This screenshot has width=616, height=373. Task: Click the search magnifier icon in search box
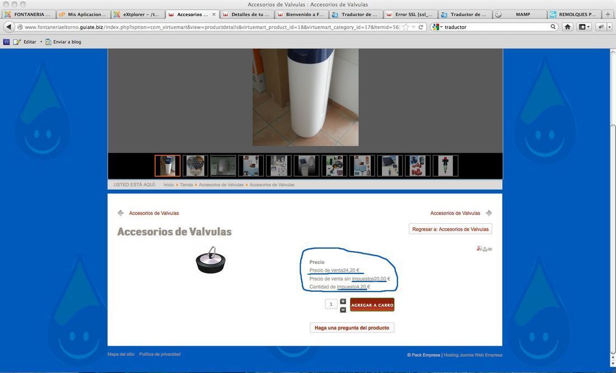553,27
